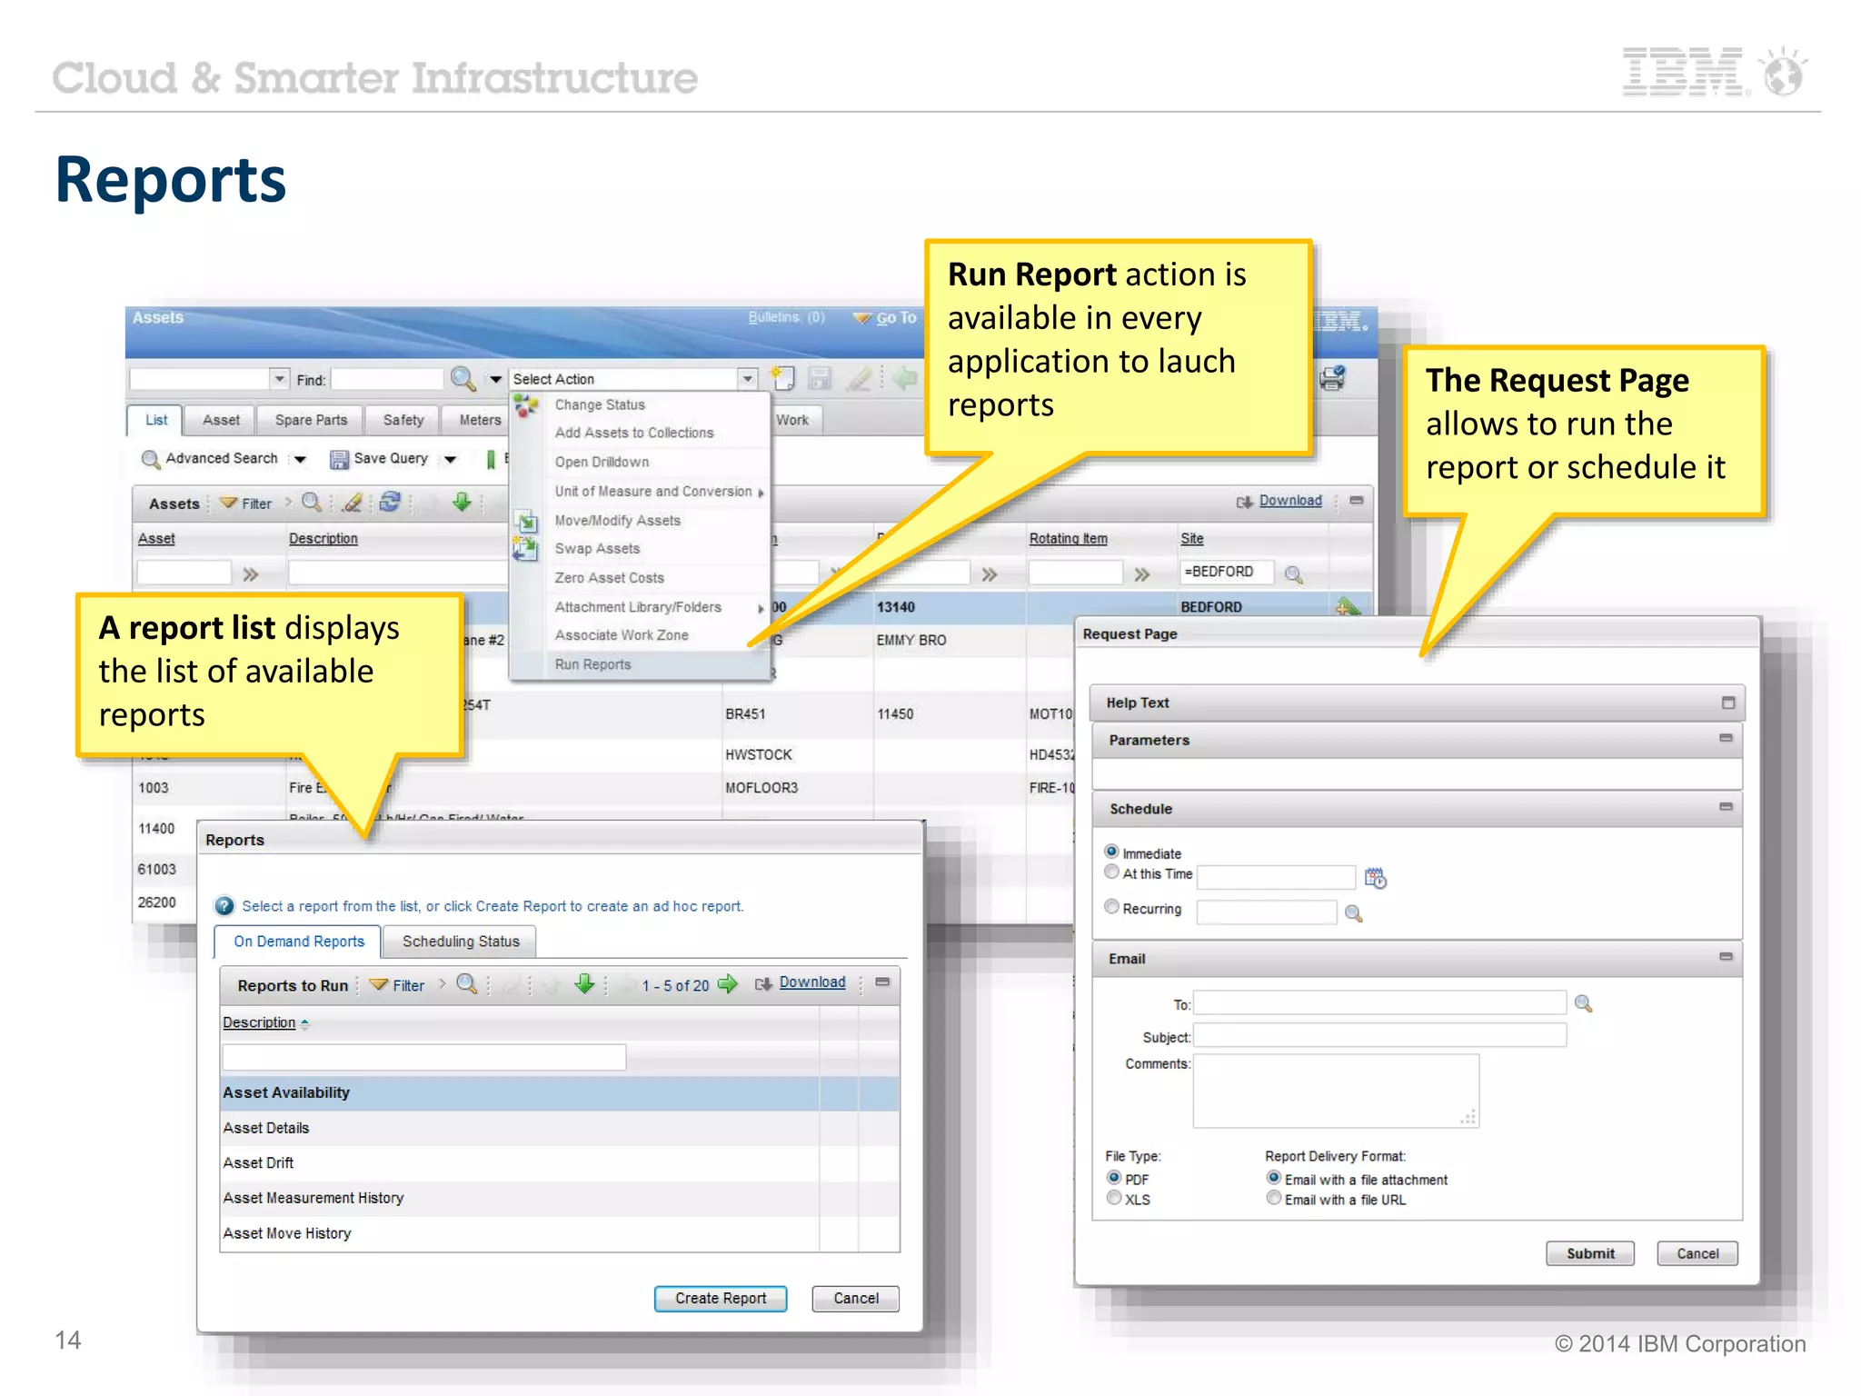Choose Run Reports from the action menu
Image resolution: width=1861 pixels, height=1396 pixels.
coord(592,664)
